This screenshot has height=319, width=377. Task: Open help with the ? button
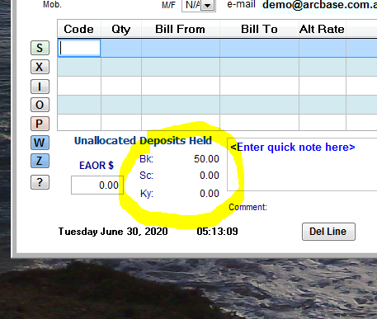tap(40, 182)
